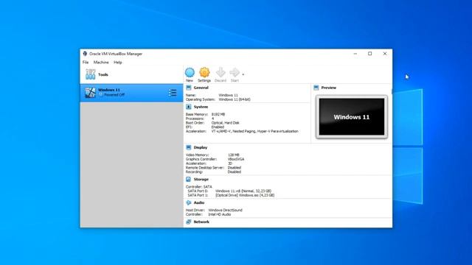Start the VM with green arrow
472x265 pixels.
235,72
